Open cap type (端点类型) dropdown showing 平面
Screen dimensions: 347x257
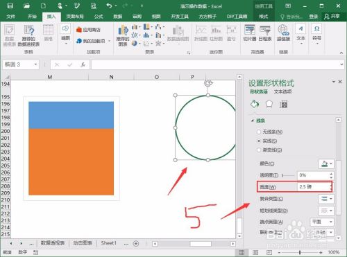[322, 222]
